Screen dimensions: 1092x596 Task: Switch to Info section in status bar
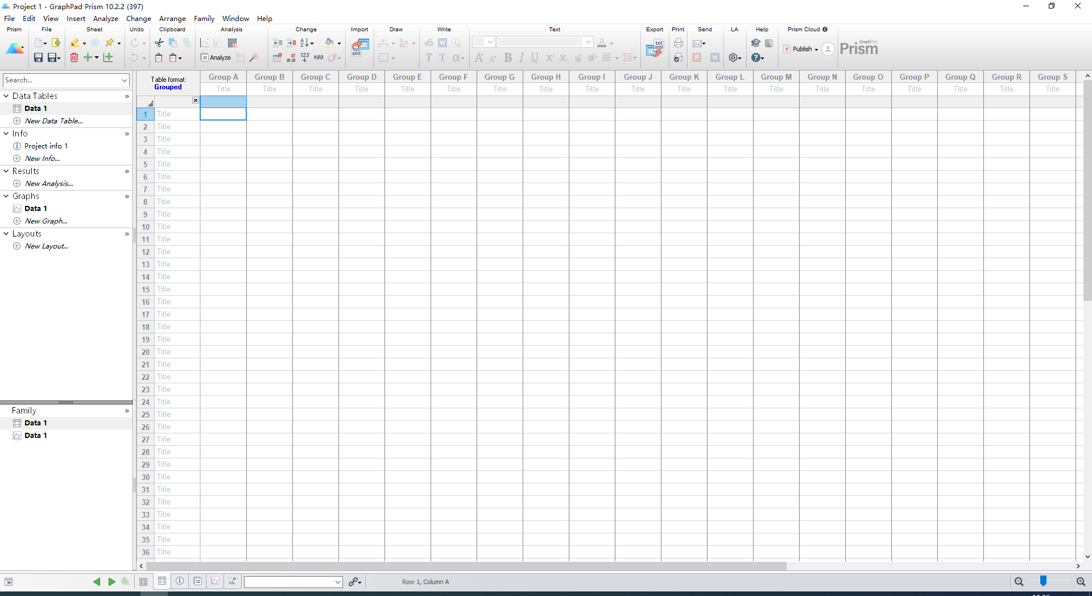click(180, 581)
